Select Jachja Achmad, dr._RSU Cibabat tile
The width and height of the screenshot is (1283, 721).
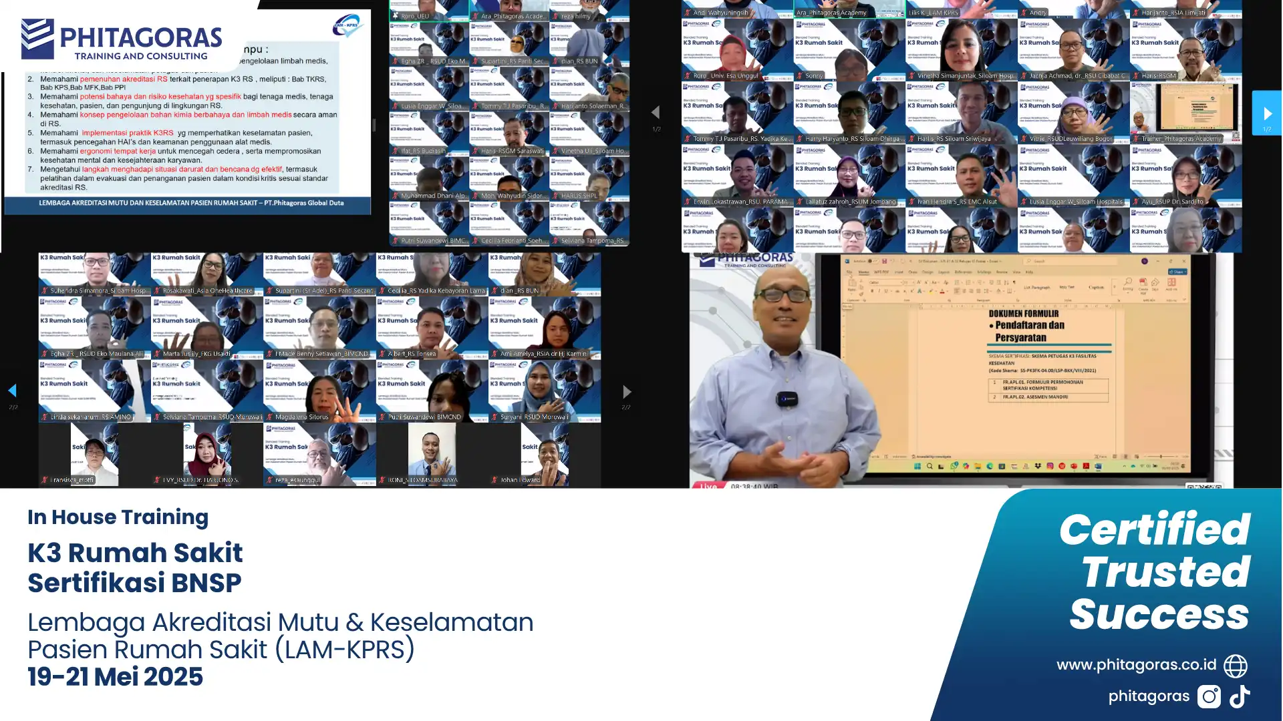1073,50
